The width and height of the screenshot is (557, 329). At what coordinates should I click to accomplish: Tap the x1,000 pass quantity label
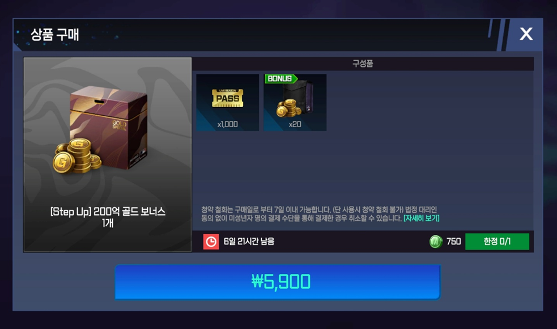coord(228,124)
